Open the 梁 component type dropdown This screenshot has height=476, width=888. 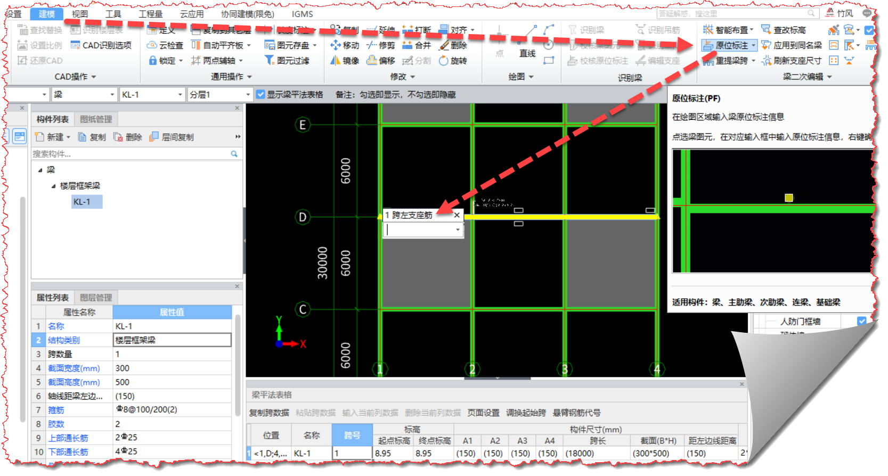(112, 95)
